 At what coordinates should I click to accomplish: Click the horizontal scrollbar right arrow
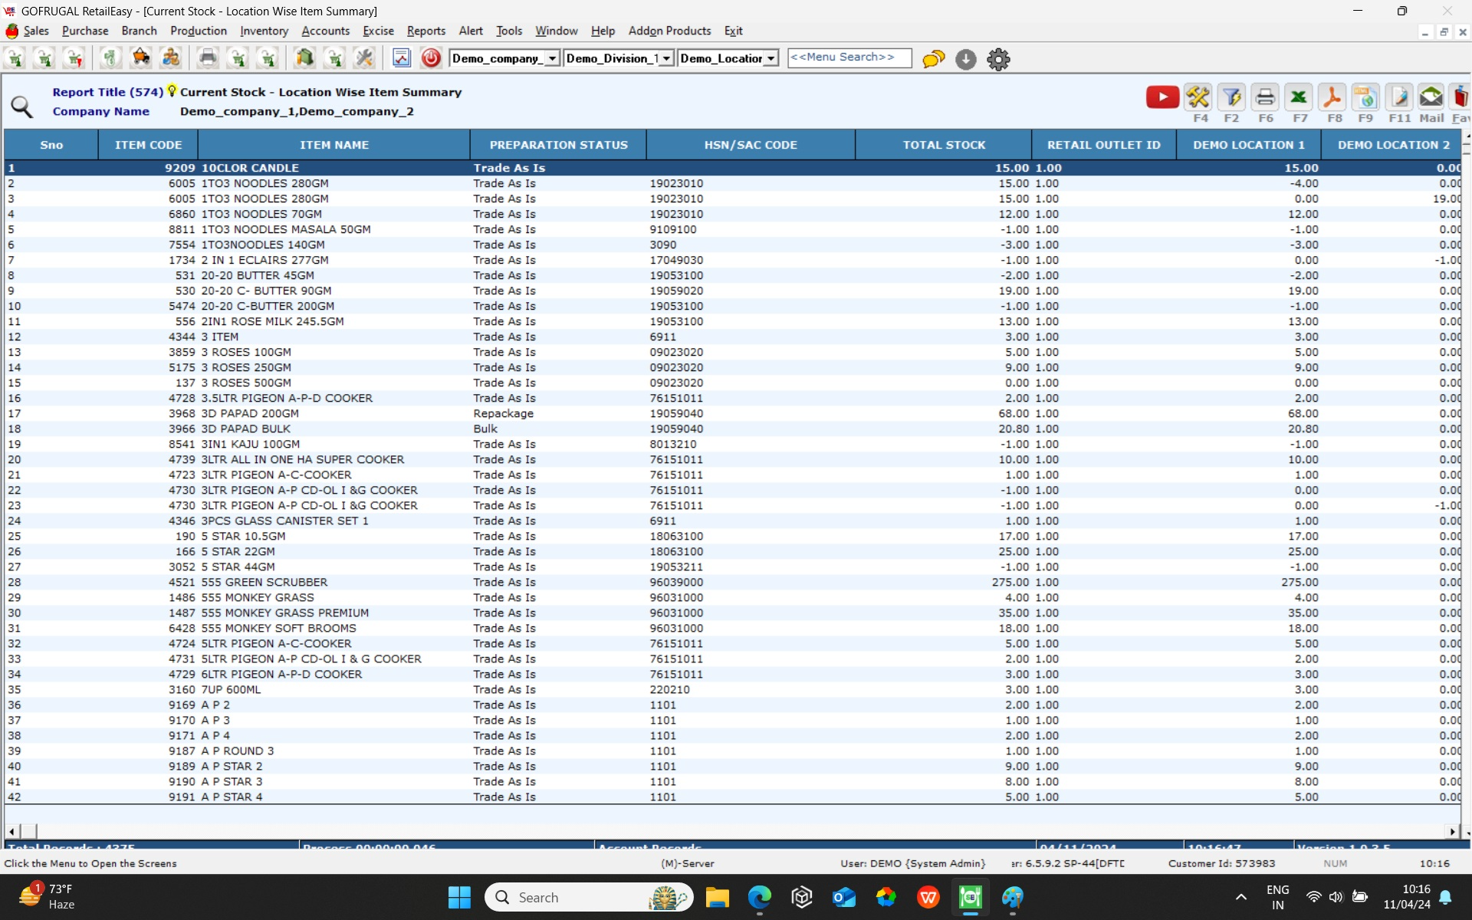pos(1452,831)
